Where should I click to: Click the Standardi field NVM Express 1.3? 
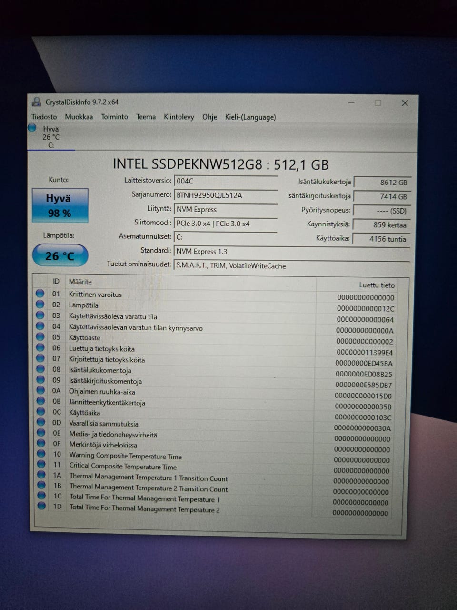(x=292, y=252)
